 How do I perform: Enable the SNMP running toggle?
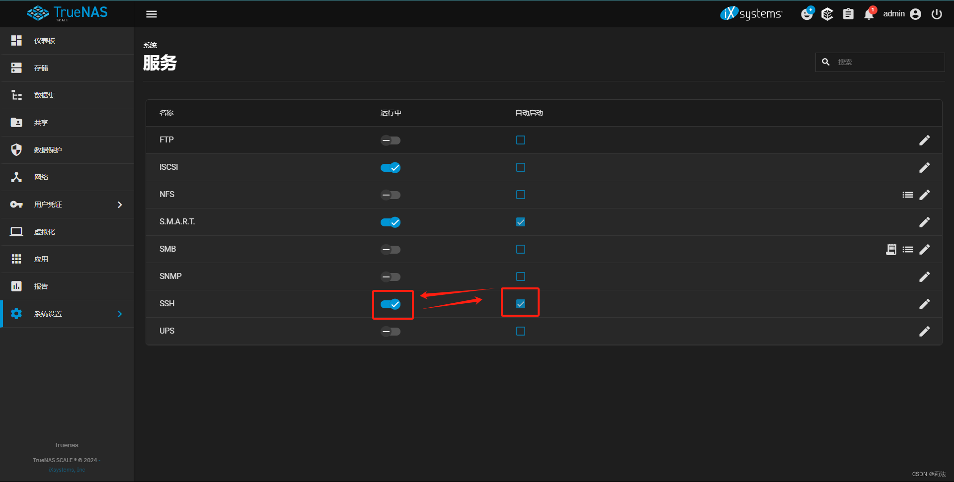tap(391, 277)
